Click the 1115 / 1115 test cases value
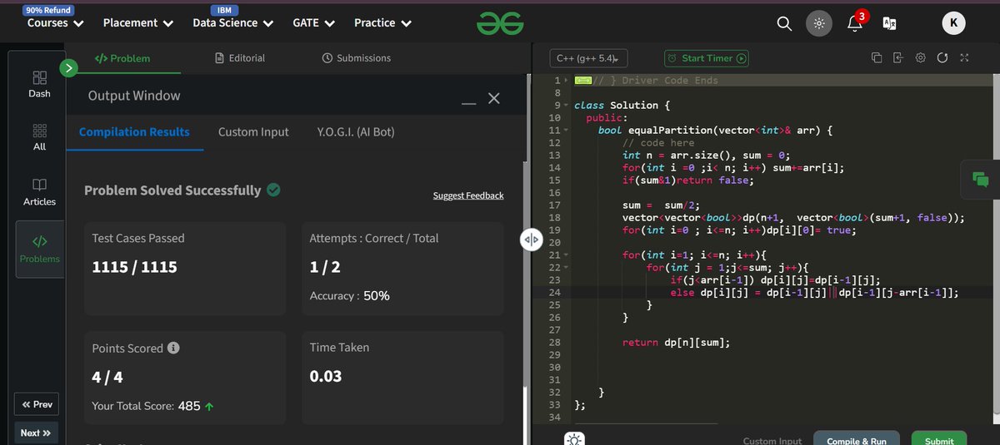 pyautogui.click(x=134, y=268)
